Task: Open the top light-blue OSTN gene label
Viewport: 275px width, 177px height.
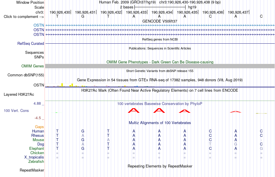Action: (x=39, y=25)
